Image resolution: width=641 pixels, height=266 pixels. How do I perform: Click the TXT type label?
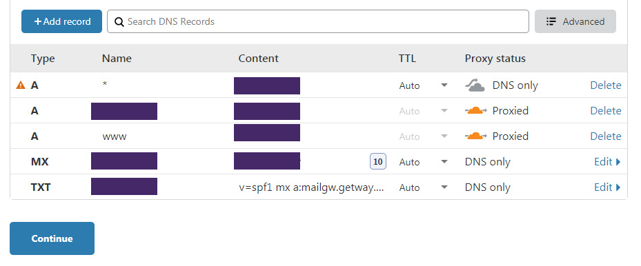(x=41, y=187)
